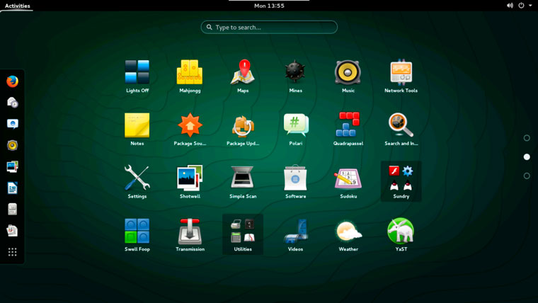Go to the first app grid page
Screen dimensions: 538x303
527,138
